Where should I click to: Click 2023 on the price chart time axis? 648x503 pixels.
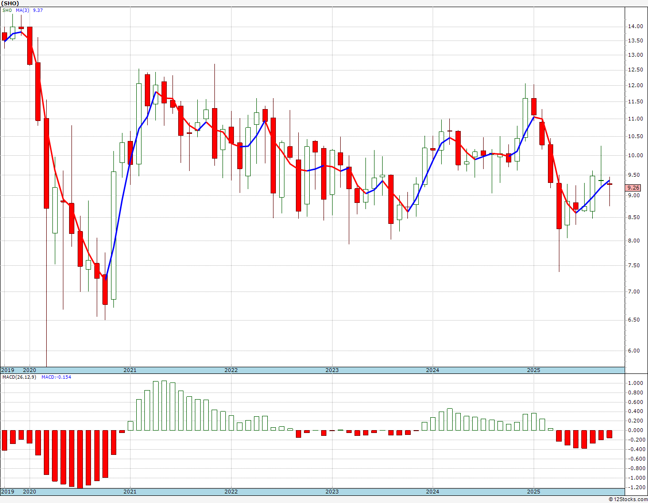[x=332, y=370]
